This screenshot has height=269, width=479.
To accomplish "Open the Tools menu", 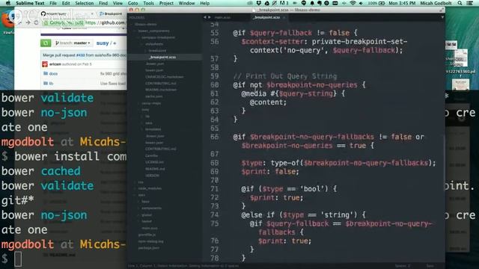I will click(x=148, y=3).
